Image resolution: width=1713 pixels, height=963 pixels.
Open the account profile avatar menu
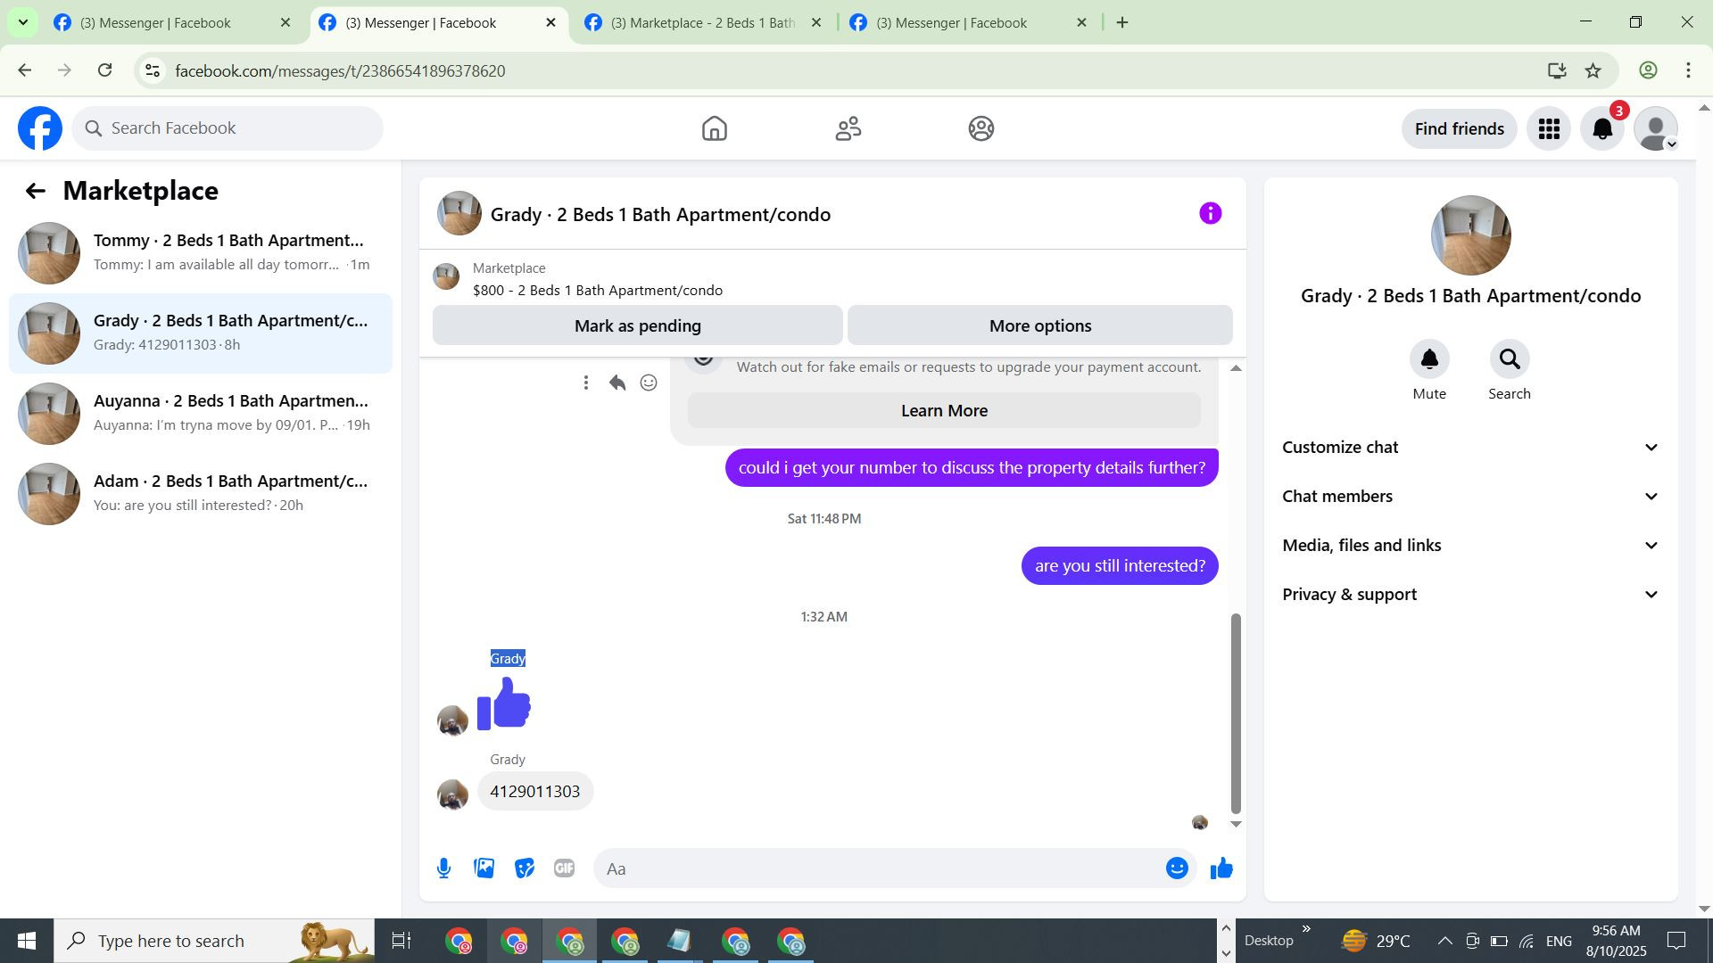(x=1656, y=128)
